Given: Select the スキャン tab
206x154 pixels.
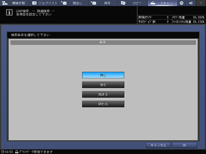Looking at the screenshot, I should [x=163, y=3].
